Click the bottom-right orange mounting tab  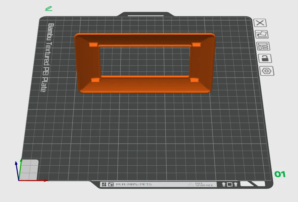tap(194, 80)
